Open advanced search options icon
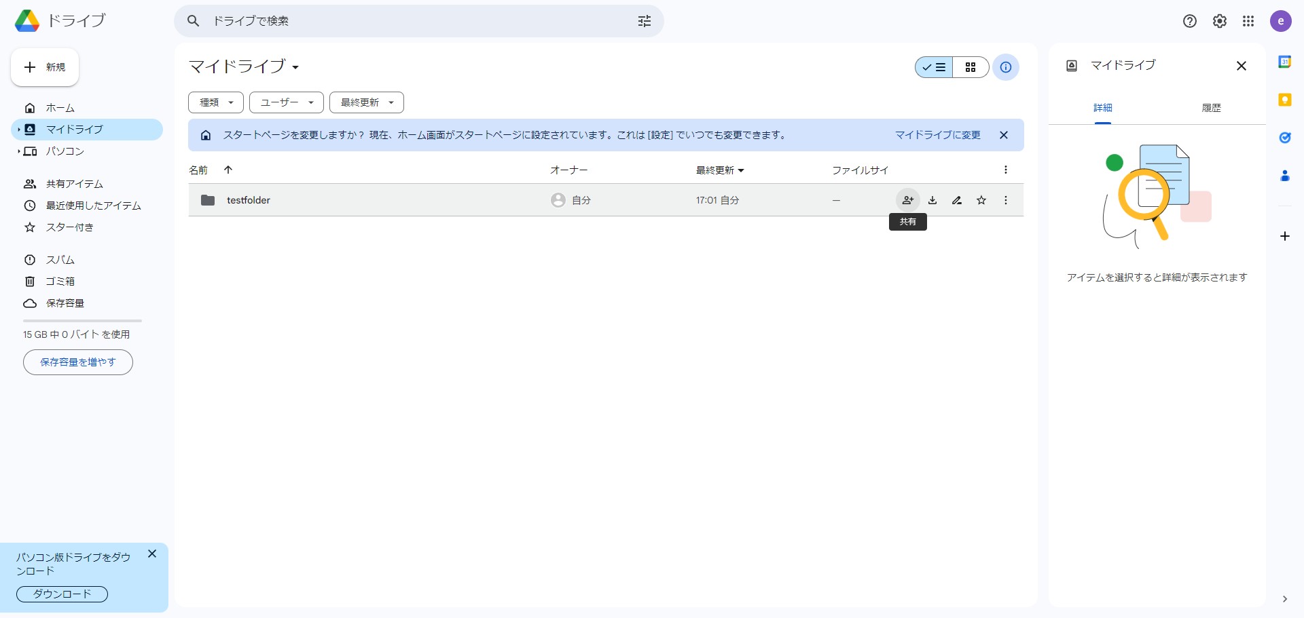 tap(645, 21)
